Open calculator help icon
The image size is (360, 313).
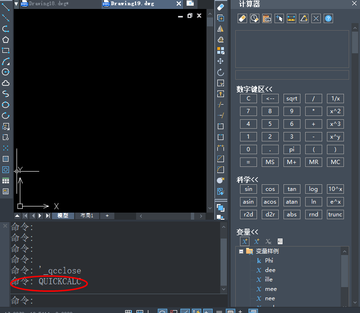point(328,18)
